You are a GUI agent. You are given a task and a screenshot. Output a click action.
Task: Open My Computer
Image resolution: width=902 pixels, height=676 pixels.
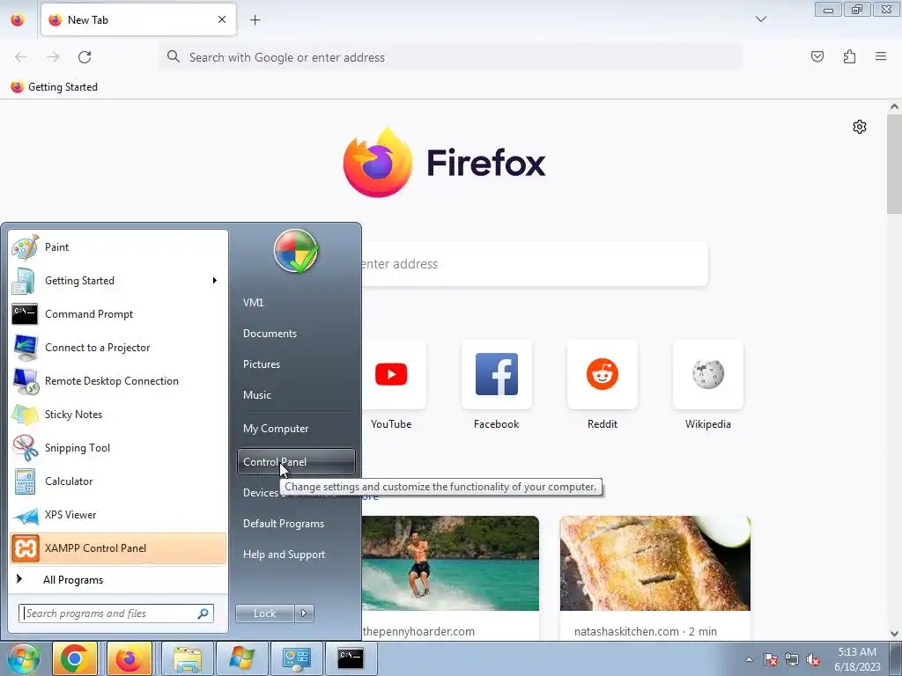[x=296, y=429]
